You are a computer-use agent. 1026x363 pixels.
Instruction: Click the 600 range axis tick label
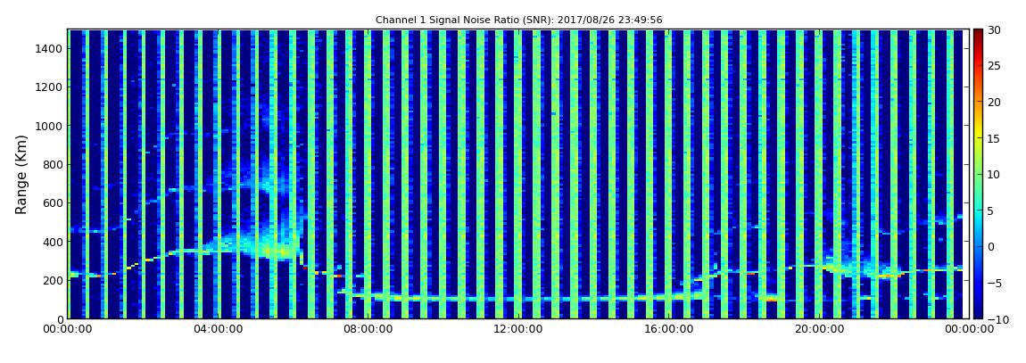coord(53,202)
